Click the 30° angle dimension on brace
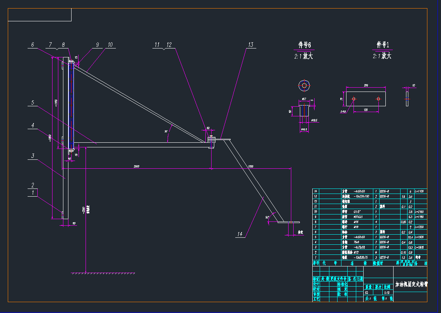Viewport: 441px width, 313px height. click(166, 131)
